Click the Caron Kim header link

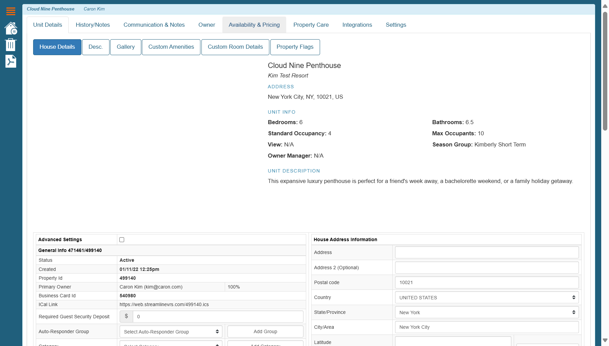(94, 9)
